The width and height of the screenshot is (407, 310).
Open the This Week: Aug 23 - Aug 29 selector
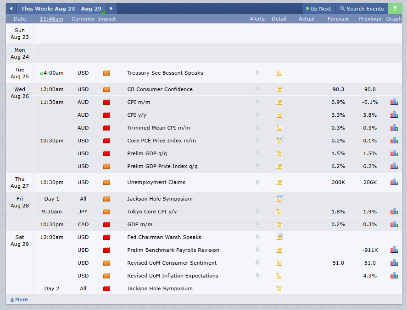coord(61,9)
